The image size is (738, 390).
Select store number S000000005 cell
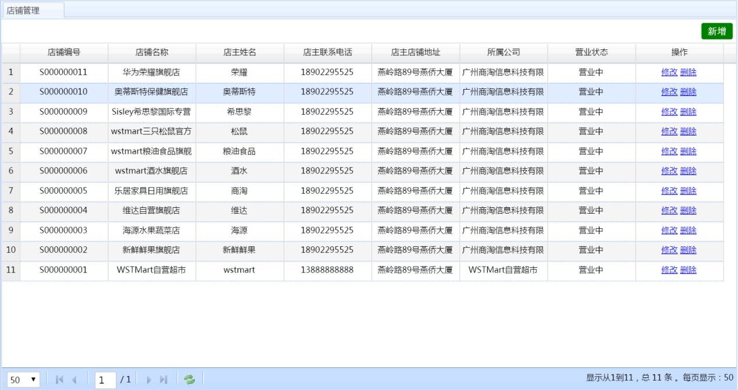click(64, 191)
